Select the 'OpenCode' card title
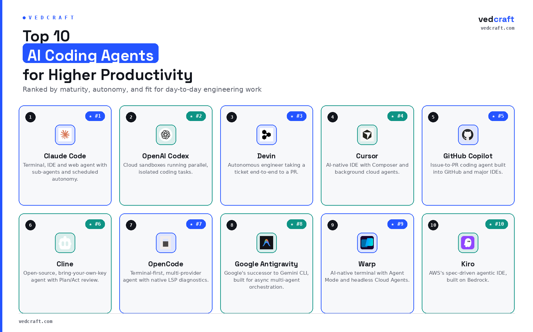 coord(166,264)
